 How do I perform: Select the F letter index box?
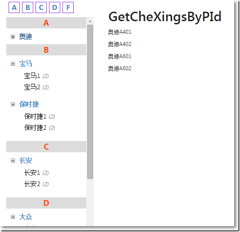click(68, 7)
